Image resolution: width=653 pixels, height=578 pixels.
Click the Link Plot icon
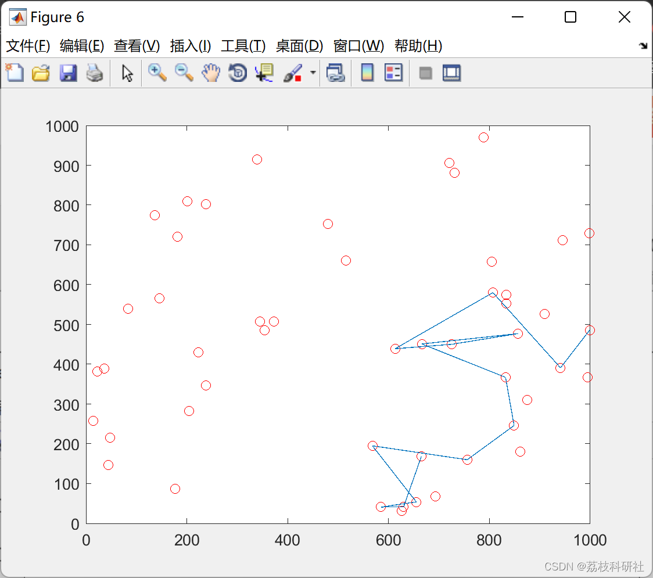pos(336,73)
